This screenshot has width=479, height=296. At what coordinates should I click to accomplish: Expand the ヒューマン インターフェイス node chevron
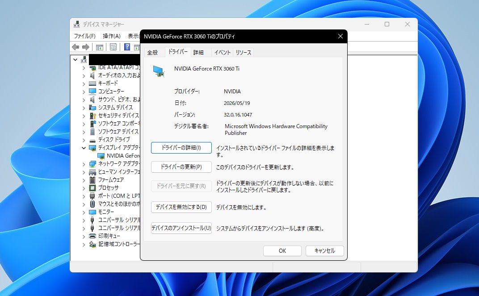[84, 172]
